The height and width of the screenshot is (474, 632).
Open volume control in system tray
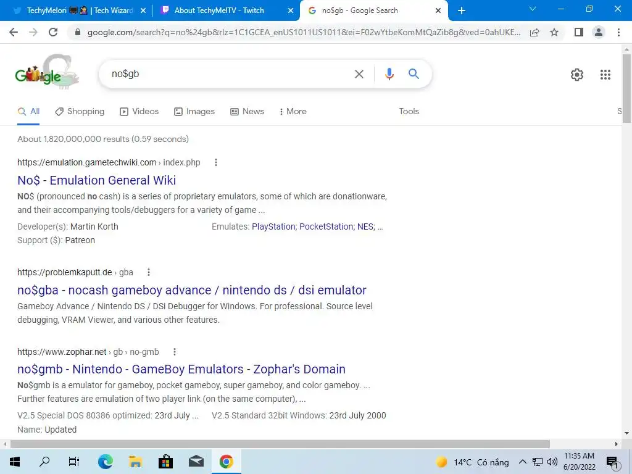[552, 462]
